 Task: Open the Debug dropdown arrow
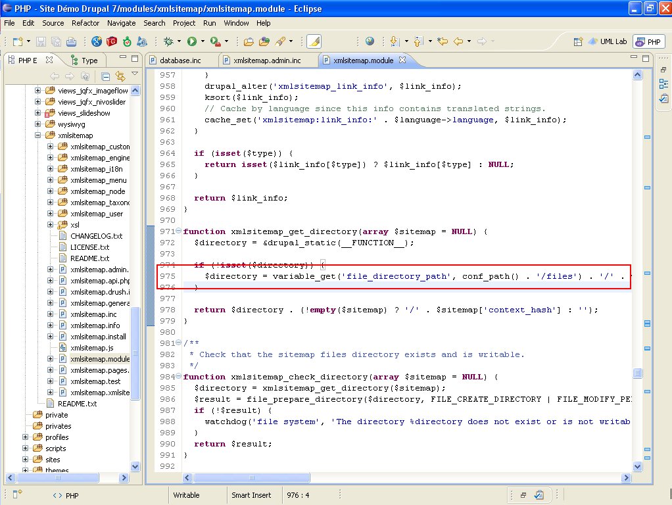click(x=179, y=41)
